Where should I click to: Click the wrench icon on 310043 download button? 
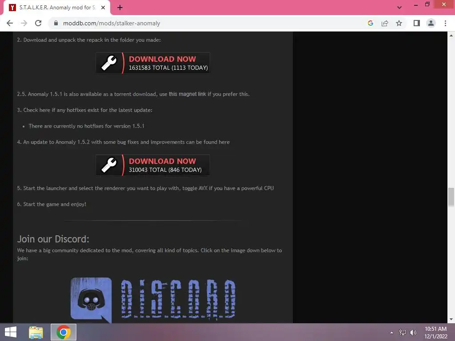click(x=109, y=165)
